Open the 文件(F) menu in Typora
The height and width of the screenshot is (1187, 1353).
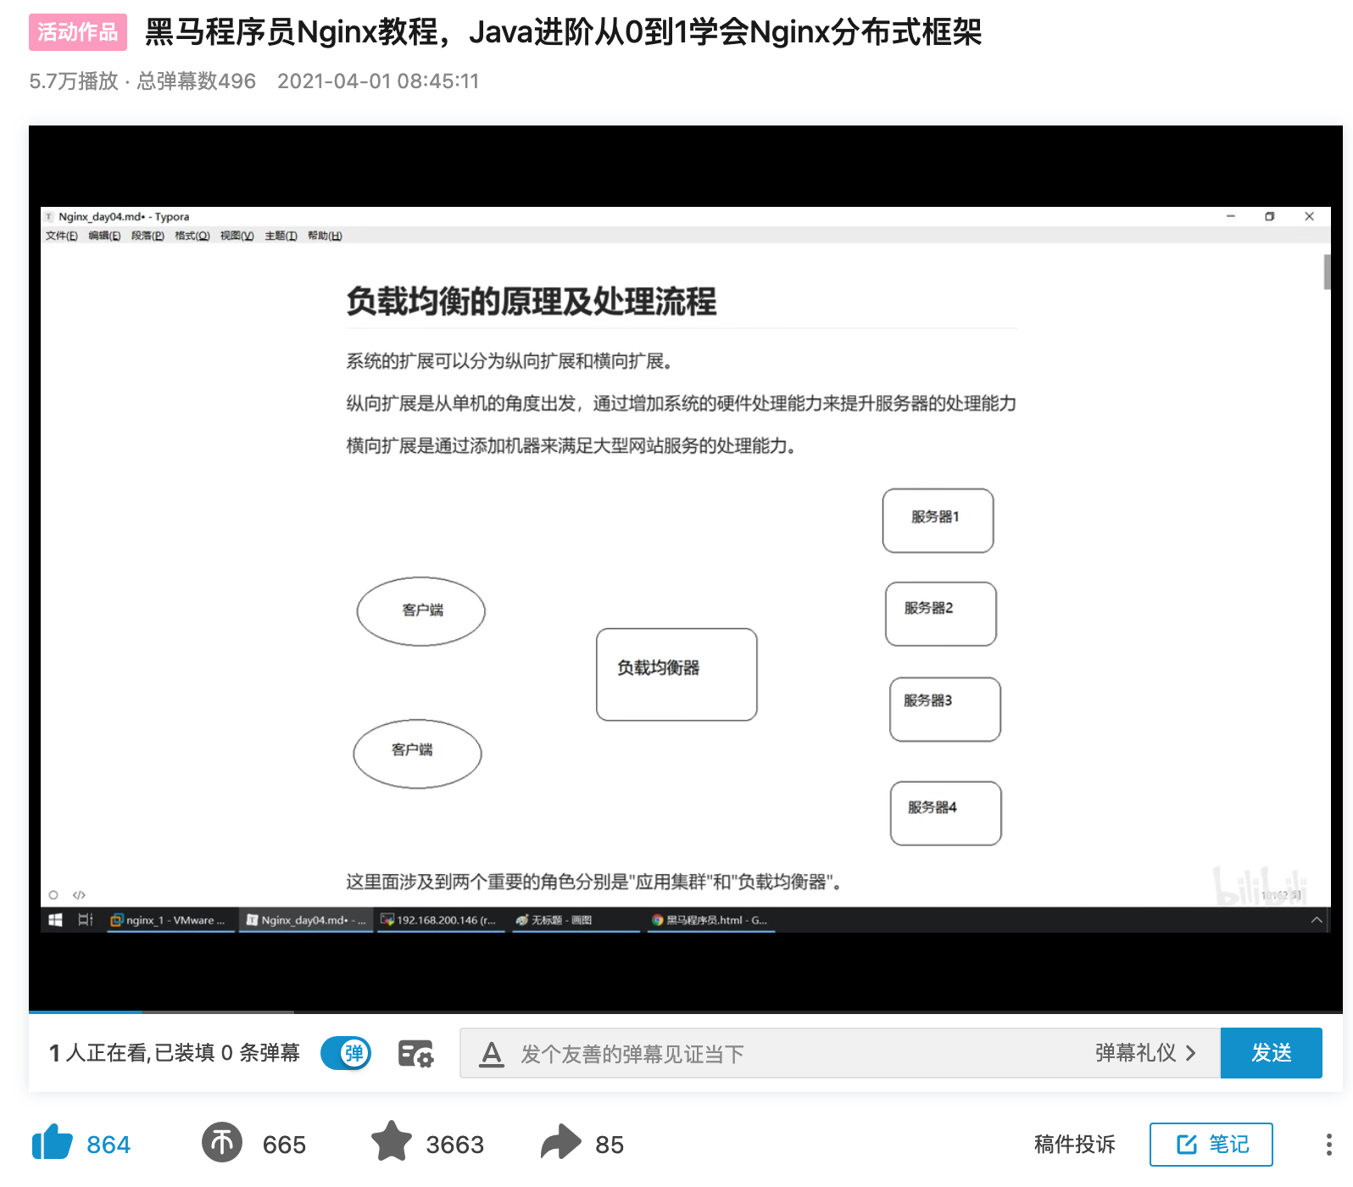click(61, 236)
